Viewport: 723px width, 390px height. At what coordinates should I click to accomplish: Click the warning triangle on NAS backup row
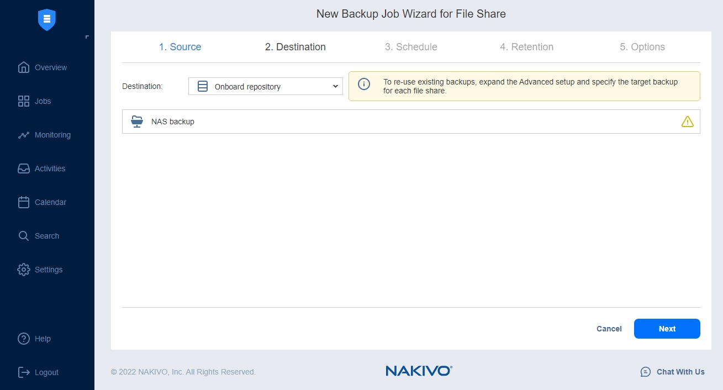[687, 121]
